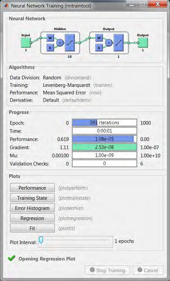Open the Regression plot
The height and width of the screenshot is (281, 170).
32,218
